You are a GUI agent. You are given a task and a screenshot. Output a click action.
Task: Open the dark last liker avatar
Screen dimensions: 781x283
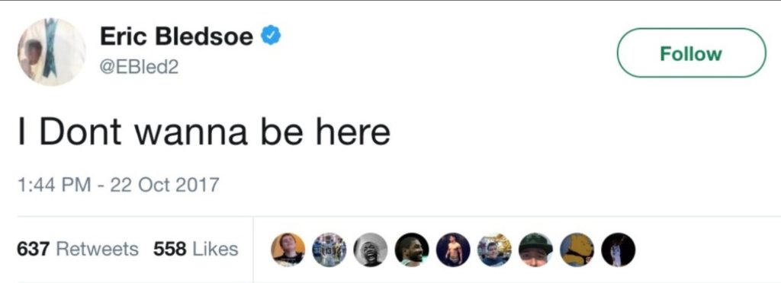point(618,250)
